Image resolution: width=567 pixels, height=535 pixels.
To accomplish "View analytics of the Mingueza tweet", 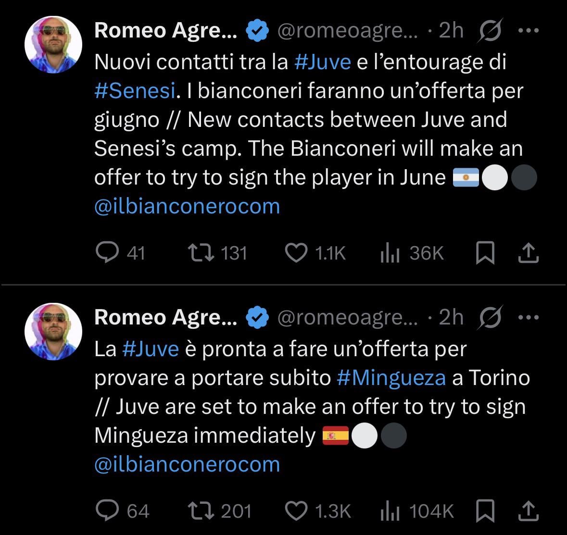I will tap(390, 510).
